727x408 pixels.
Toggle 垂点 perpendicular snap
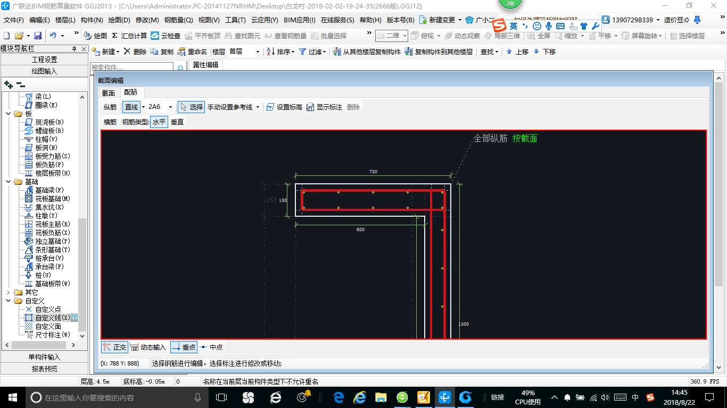(184, 347)
